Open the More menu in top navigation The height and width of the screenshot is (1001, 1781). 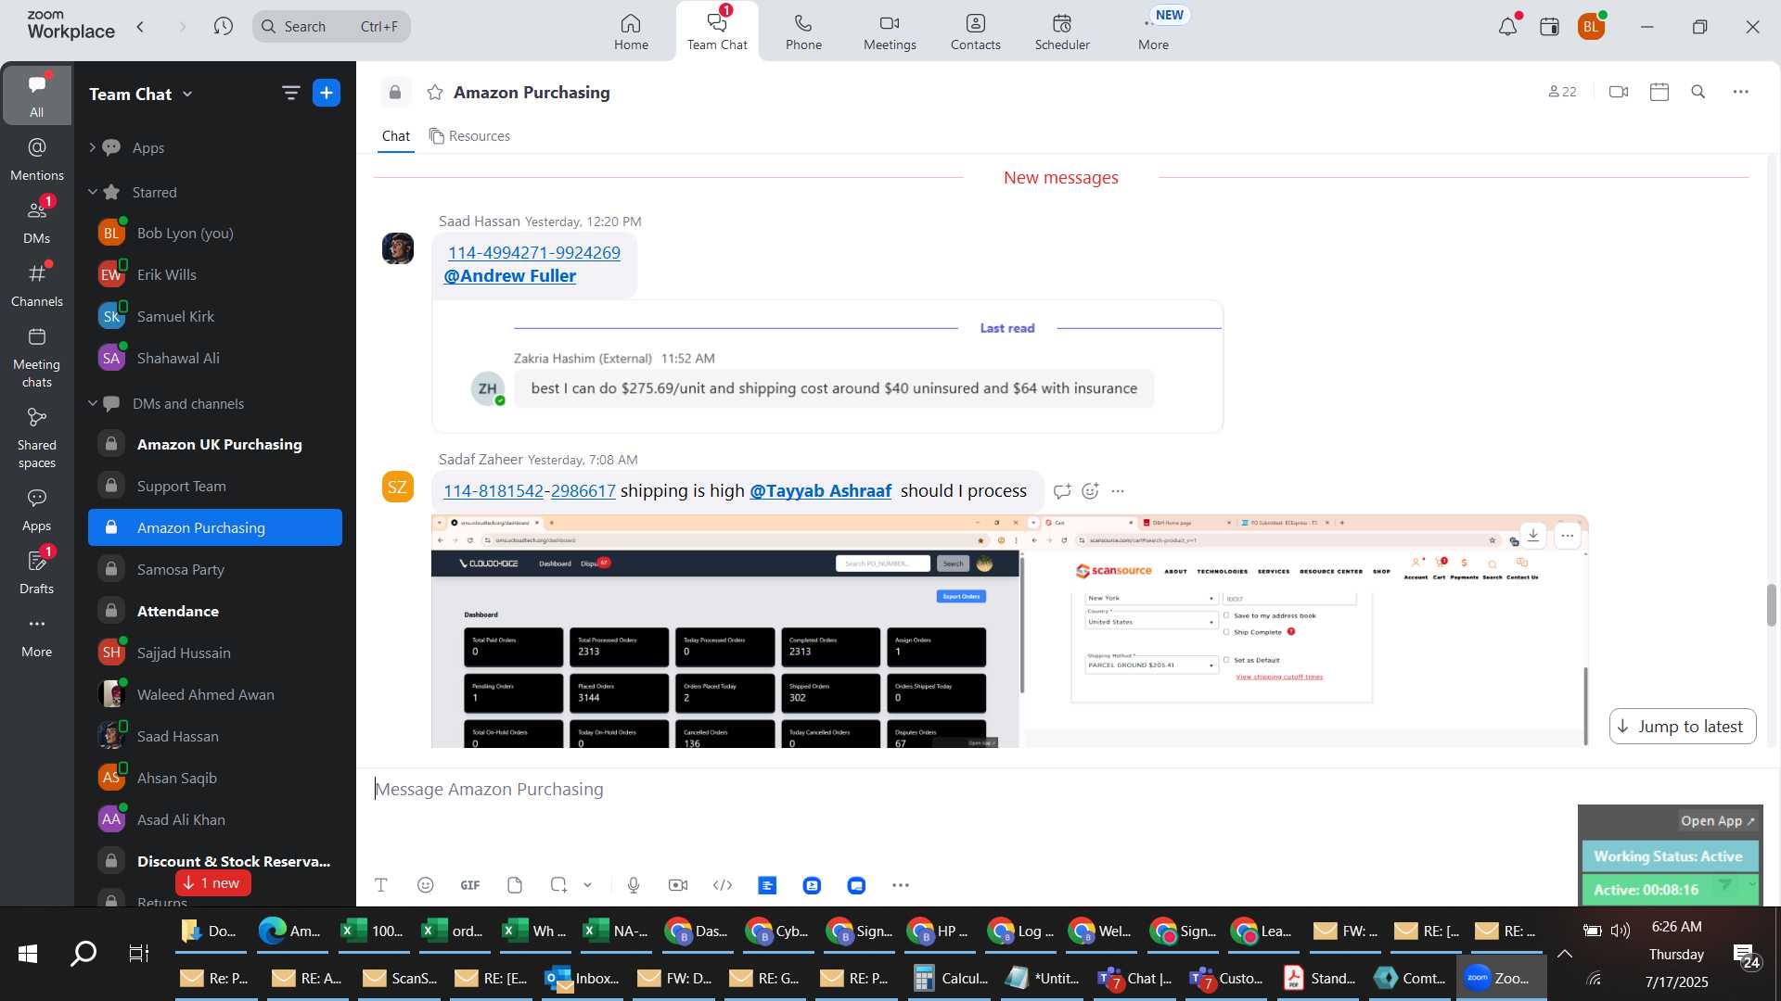[x=1153, y=32]
